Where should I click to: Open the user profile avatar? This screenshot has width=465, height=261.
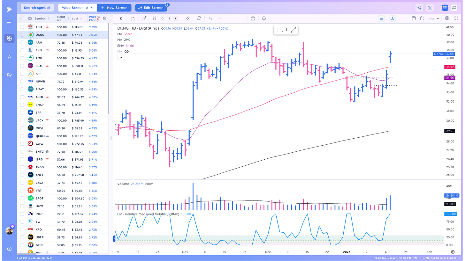[9, 230]
